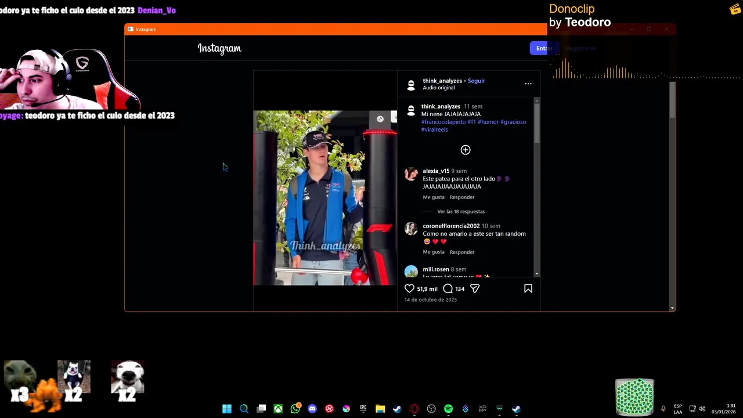
Task: Open the Xbox app from the taskbar
Action: click(x=278, y=409)
